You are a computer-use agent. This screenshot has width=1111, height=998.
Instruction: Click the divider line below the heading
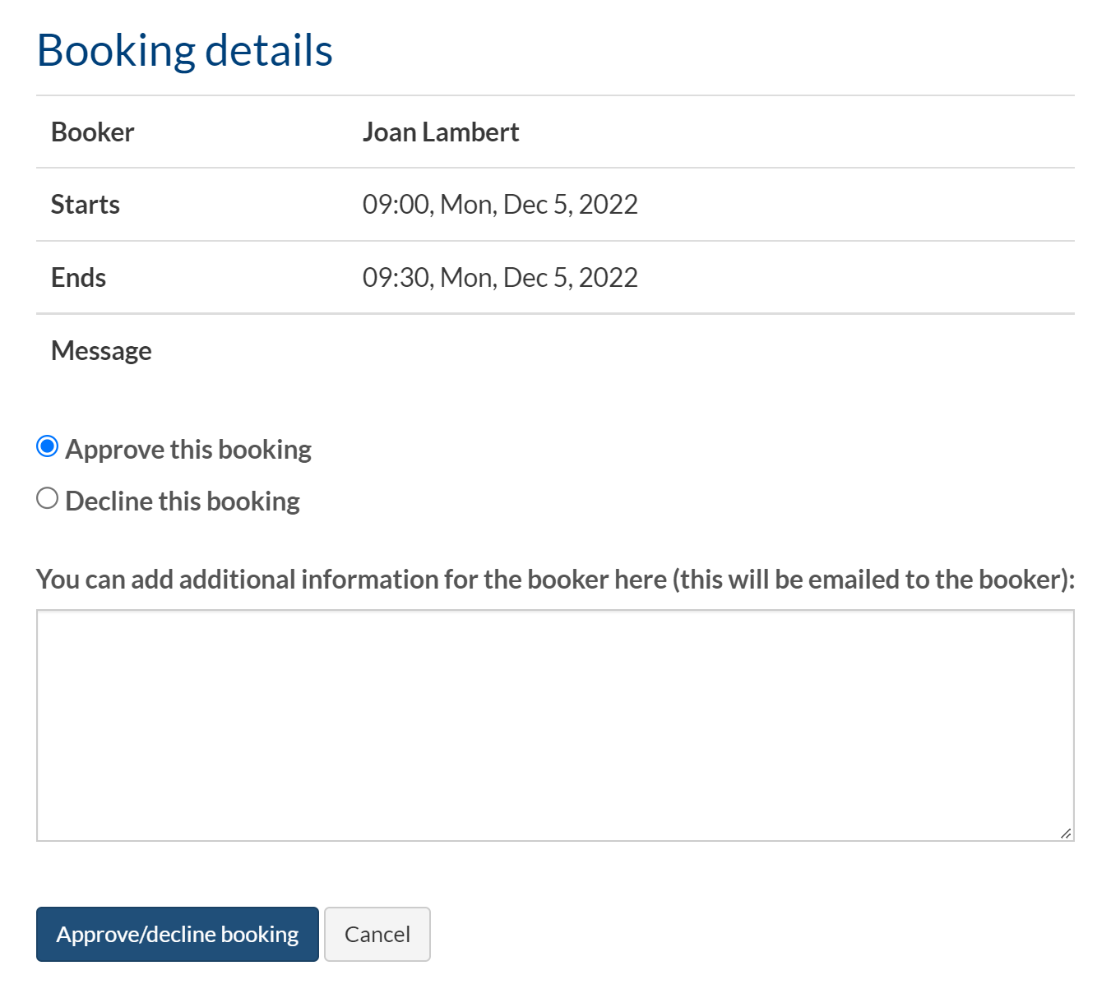click(x=555, y=95)
